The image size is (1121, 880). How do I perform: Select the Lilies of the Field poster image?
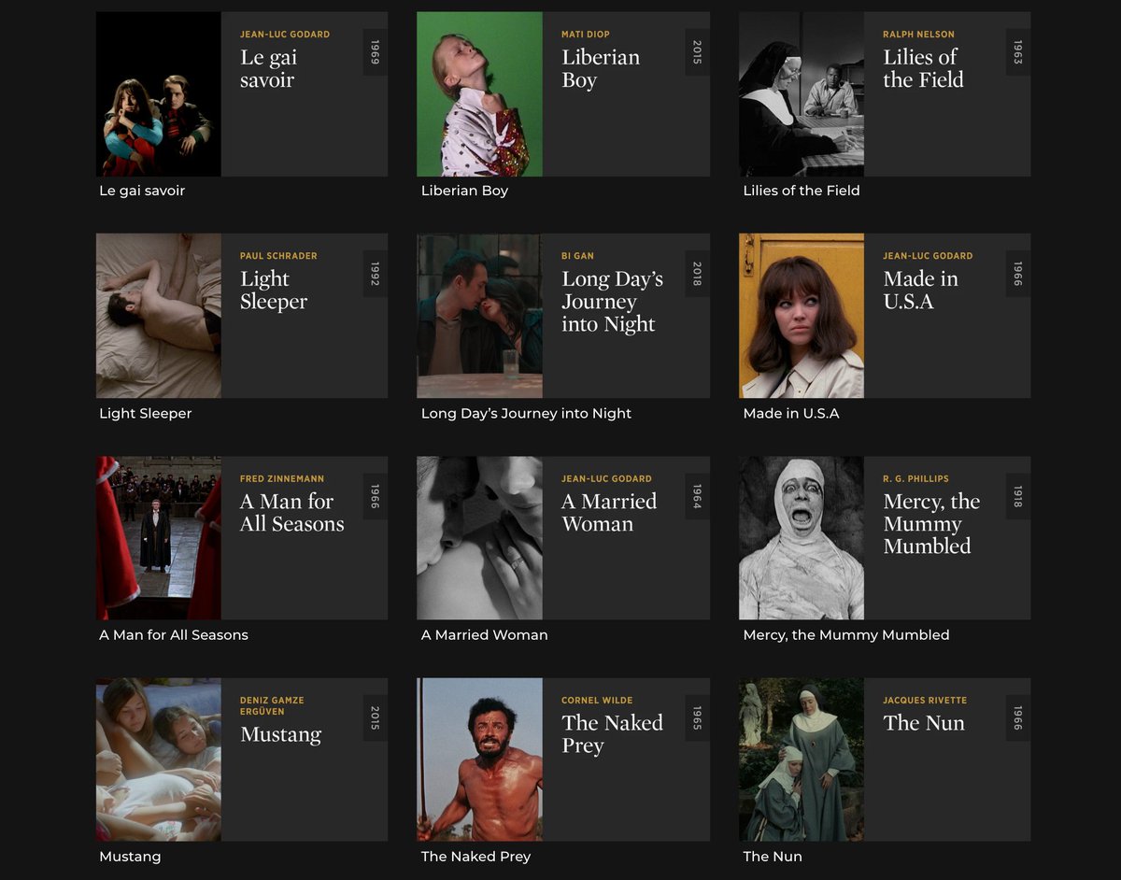[x=802, y=93]
